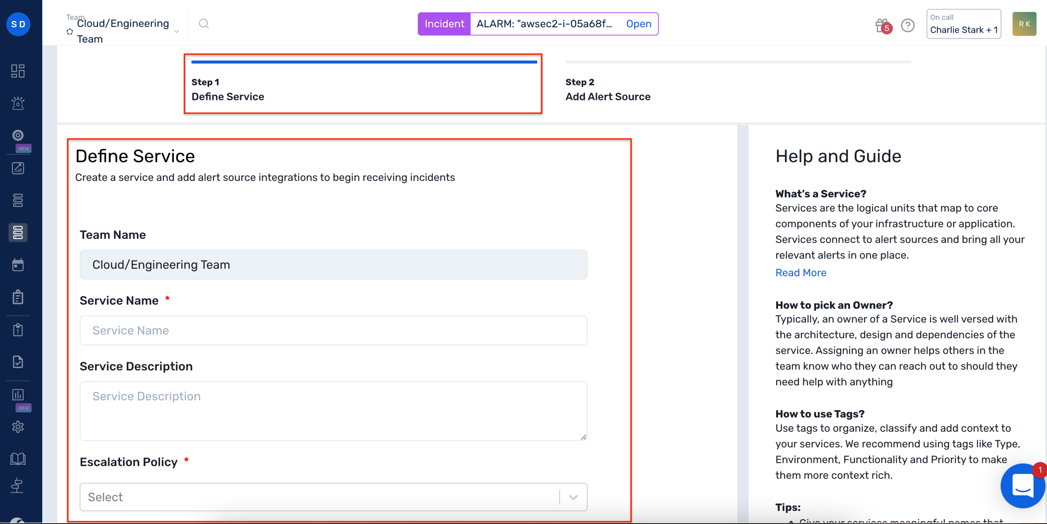Open the dashboard grid icon in sidebar

click(x=18, y=71)
